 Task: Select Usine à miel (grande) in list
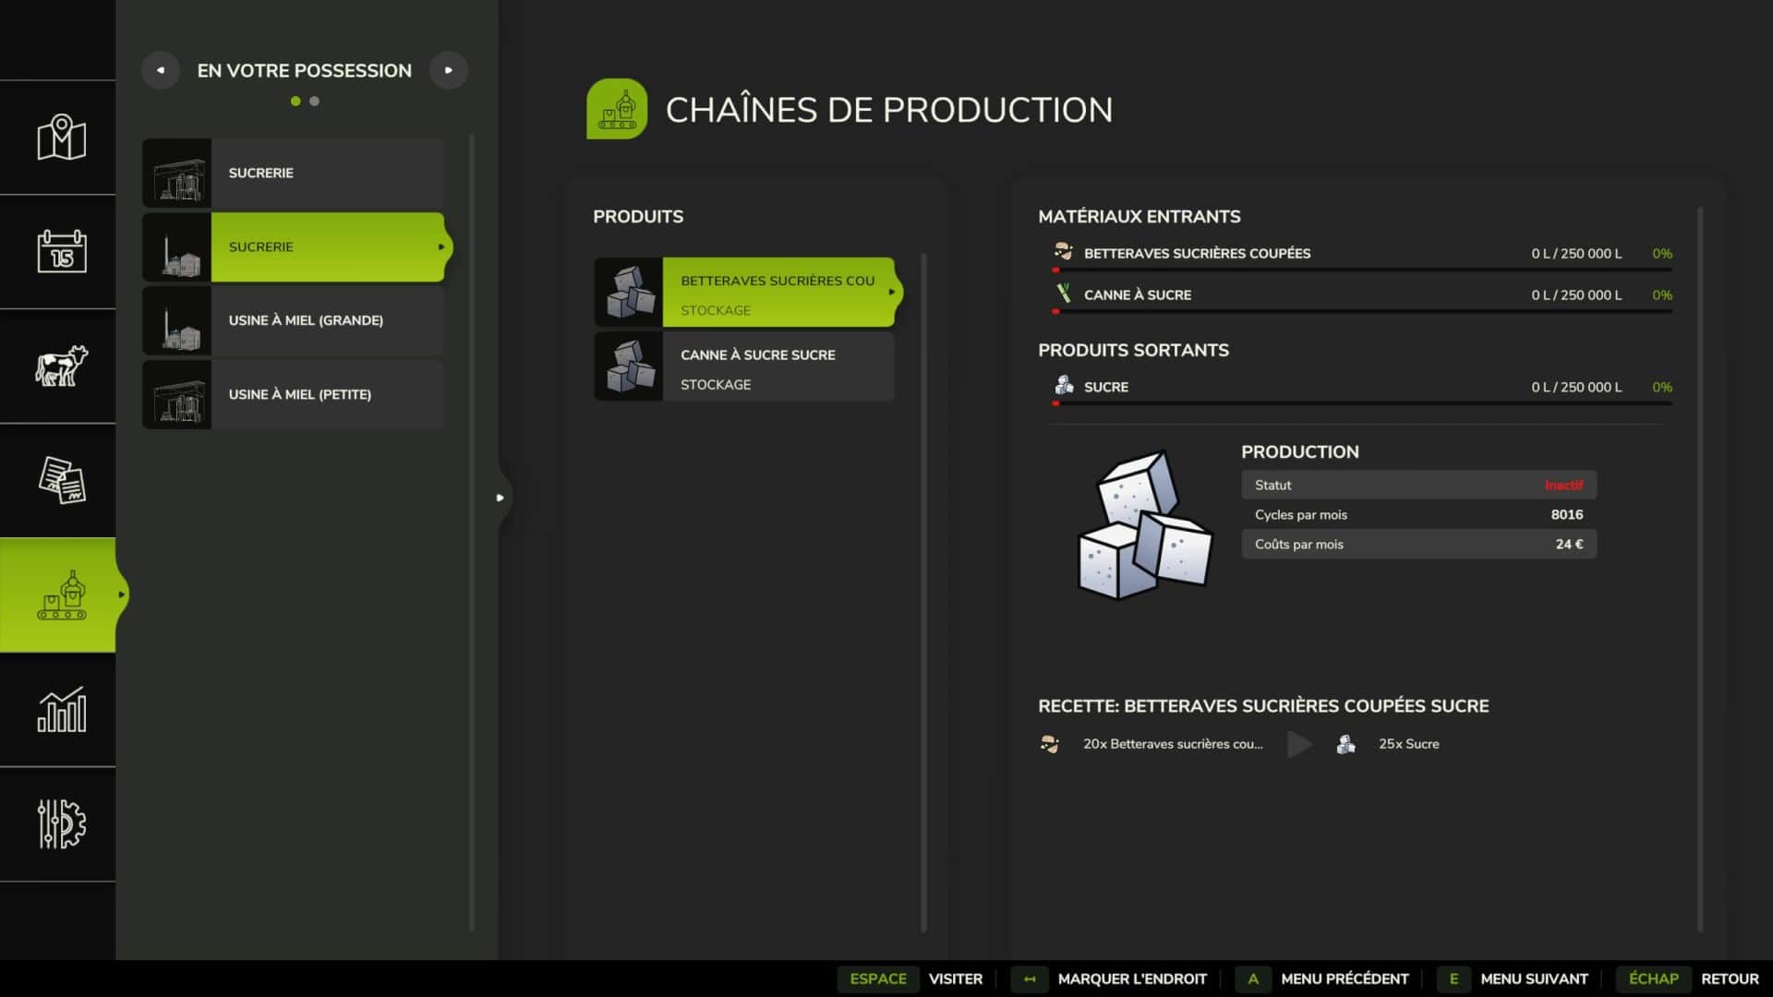(305, 320)
